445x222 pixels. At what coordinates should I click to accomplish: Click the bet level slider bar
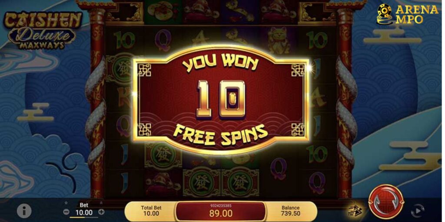pos(84,218)
